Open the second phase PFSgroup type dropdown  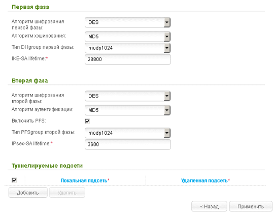click(127, 133)
